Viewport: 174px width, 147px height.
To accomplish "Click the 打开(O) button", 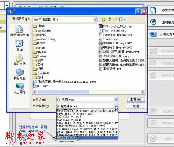I will click(136, 99).
